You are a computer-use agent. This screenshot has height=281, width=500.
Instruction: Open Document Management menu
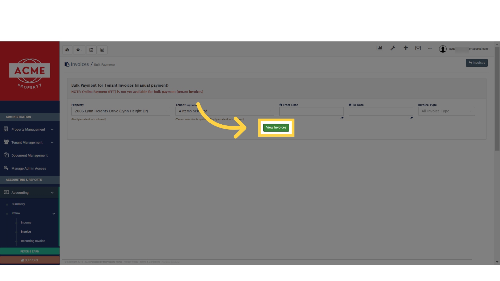click(x=29, y=156)
